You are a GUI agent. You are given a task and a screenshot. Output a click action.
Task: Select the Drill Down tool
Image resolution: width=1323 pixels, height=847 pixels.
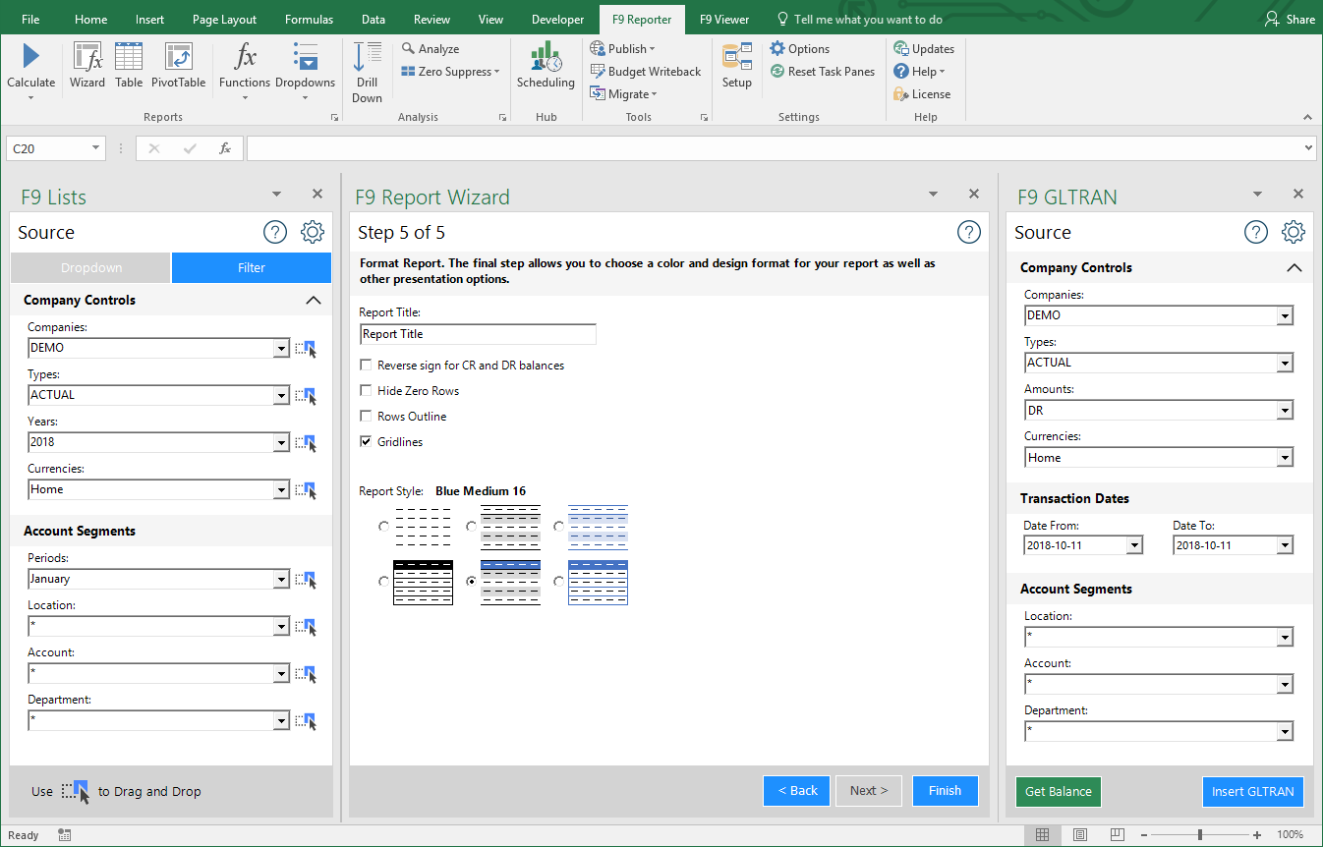click(x=367, y=61)
